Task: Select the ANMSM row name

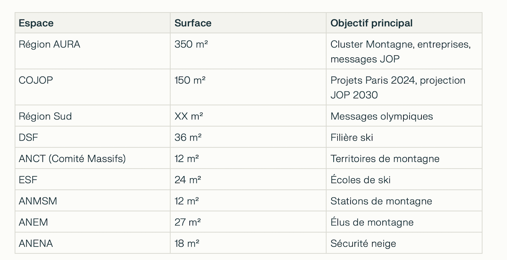Action: (38, 201)
